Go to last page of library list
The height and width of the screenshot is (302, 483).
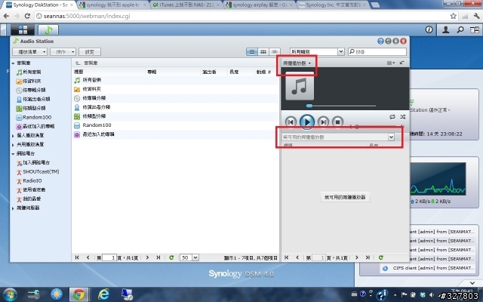[158, 257]
